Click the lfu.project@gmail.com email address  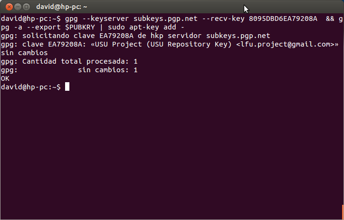(x=285, y=45)
